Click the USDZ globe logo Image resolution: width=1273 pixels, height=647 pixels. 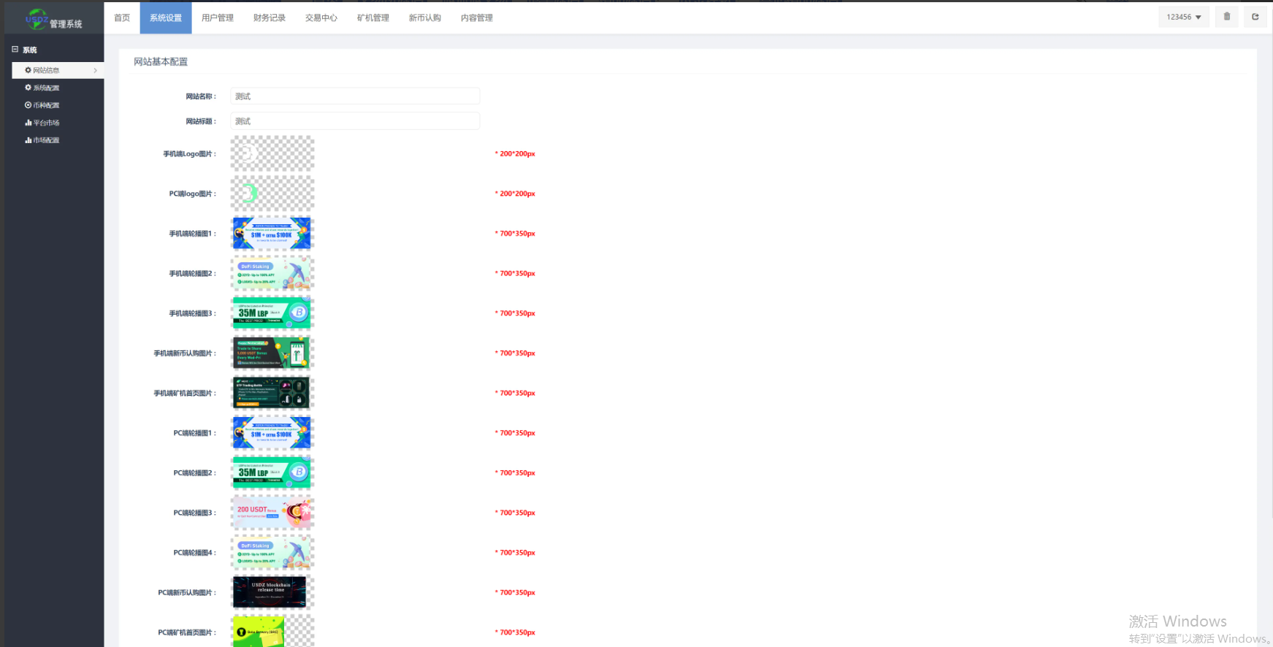pos(37,18)
